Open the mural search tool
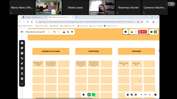Viewport: 177px width, 99px height. (x=68, y=32)
